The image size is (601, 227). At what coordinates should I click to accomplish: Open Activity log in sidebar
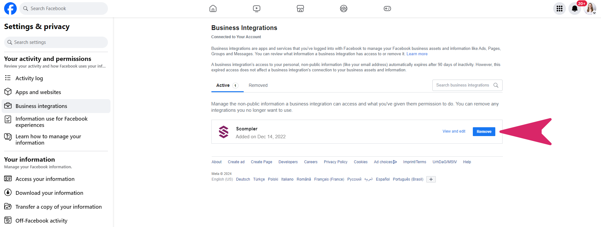[29, 78]
